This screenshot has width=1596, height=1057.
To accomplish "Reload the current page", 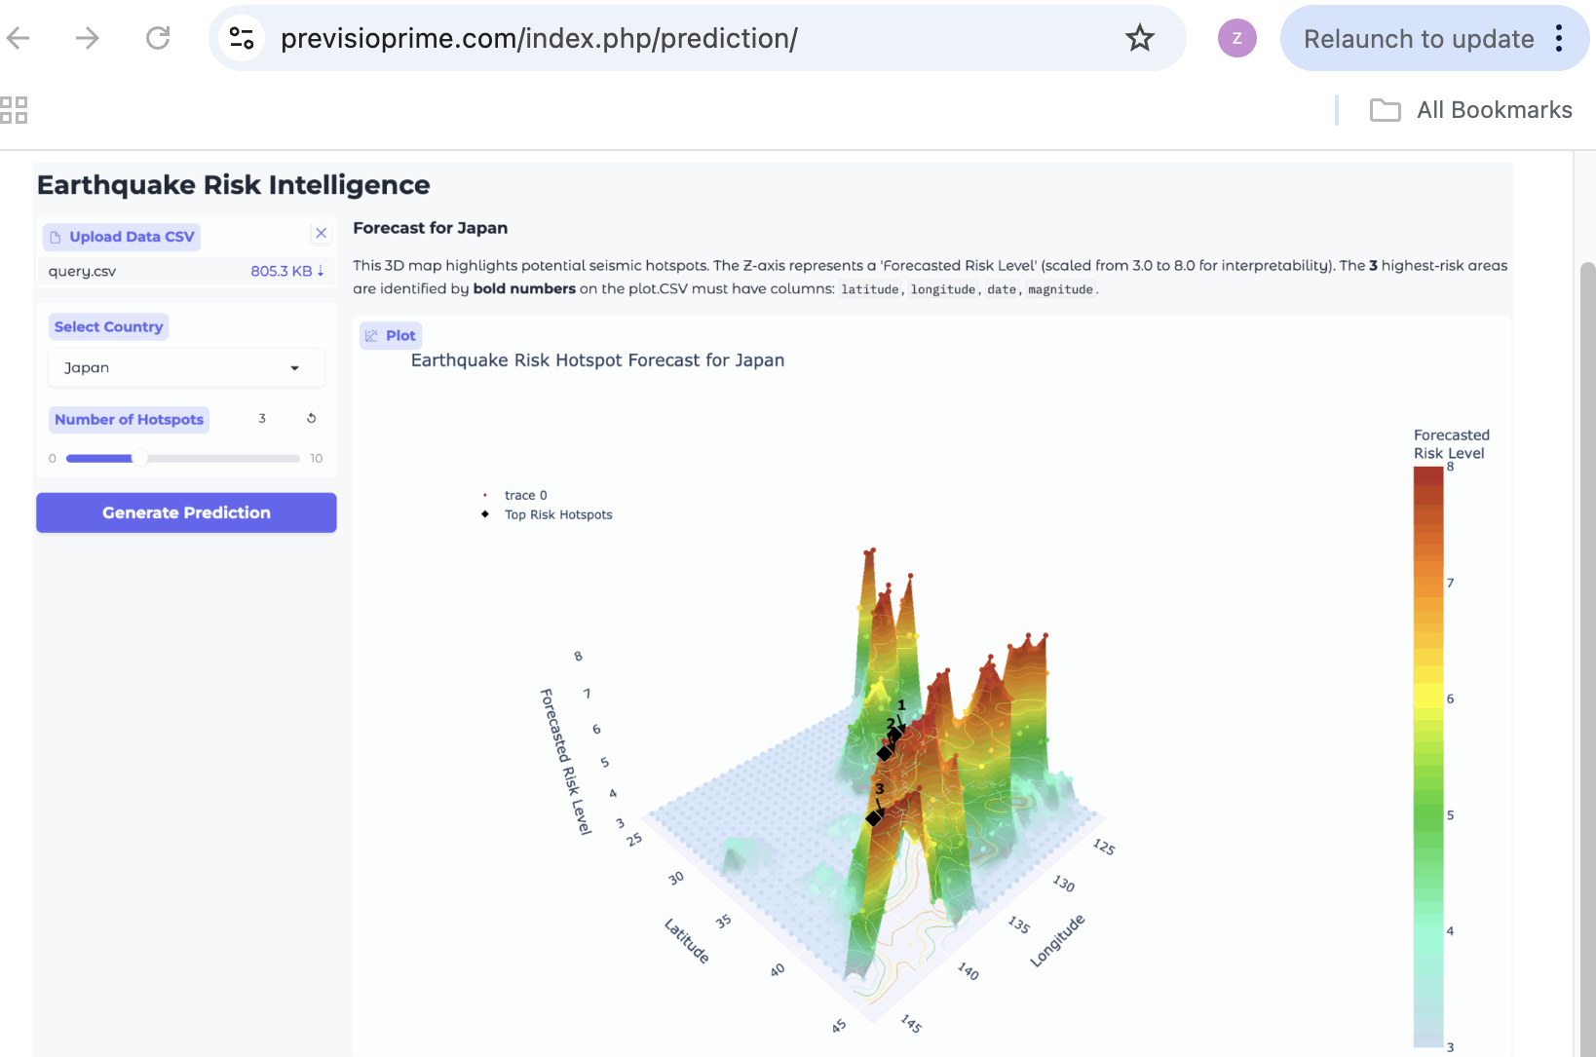I will 158,38.
